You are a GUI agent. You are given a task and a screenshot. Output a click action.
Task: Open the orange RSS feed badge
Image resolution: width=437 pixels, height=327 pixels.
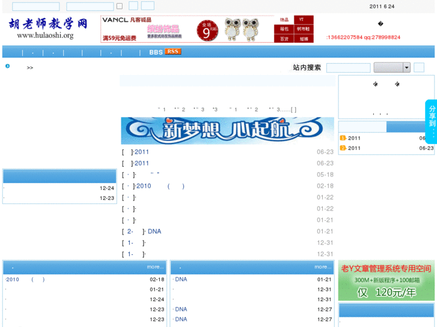173,52
